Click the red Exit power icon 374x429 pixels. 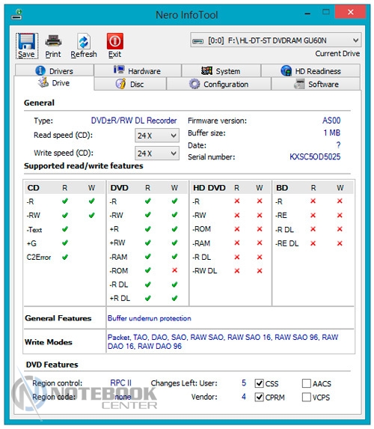point(115,41)
